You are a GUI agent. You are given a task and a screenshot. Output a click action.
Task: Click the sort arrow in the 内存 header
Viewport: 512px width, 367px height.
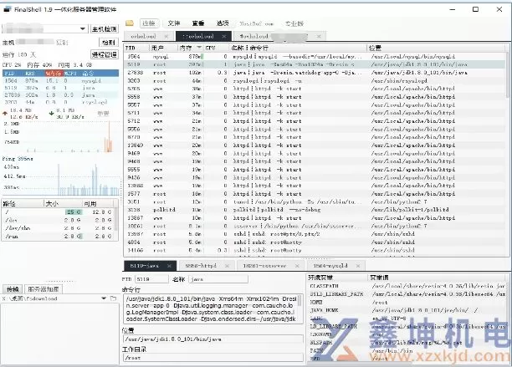tap(198, 48)
